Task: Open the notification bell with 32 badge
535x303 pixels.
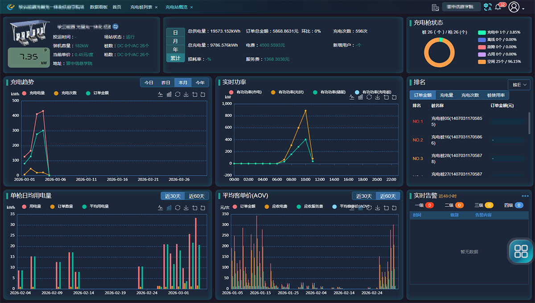Action: coord(498,7)
